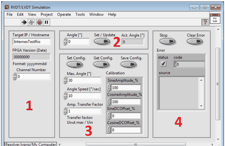The width and height of the screenshot is (225, 146).
Task: Open the context help question mark icon
Action: click(205, 22)
